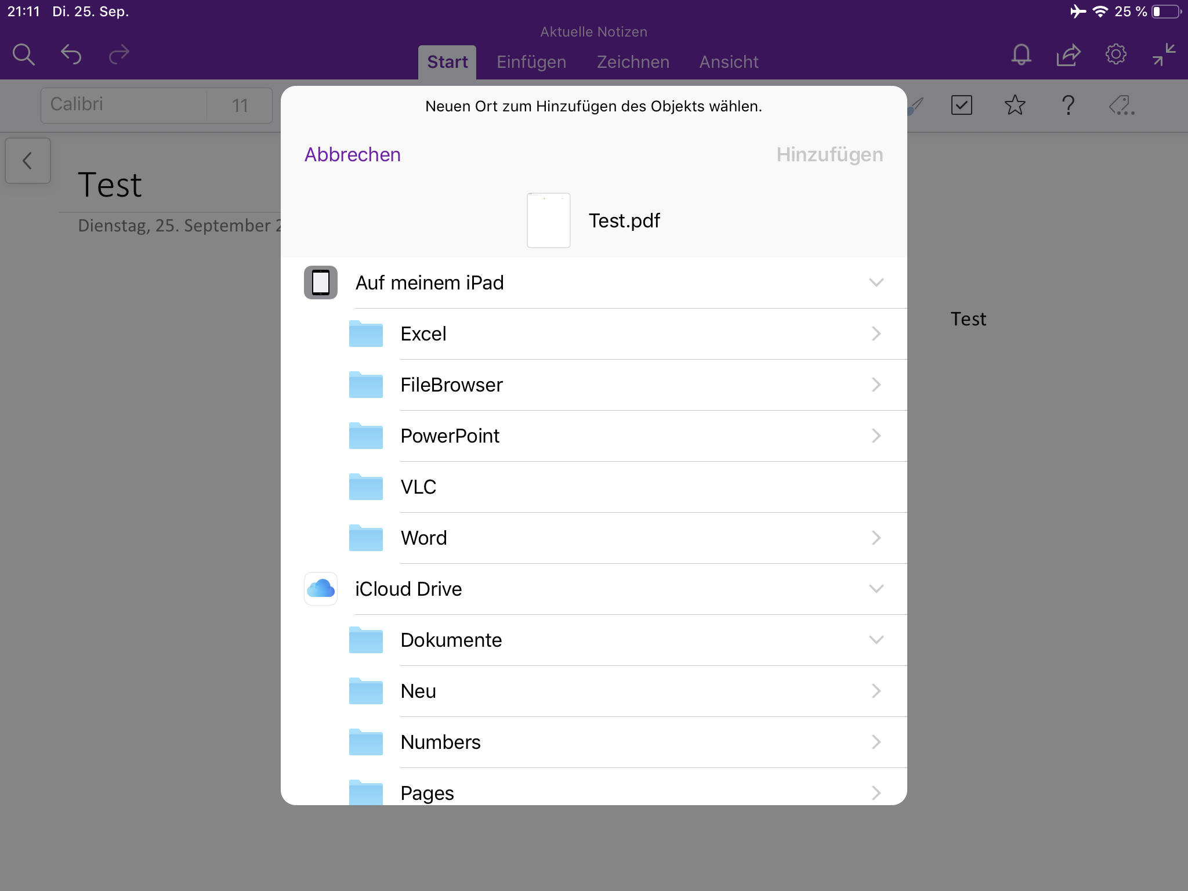This screenshot has height=891, width=1188.
Task: Tap the share icon in header
Action: [x=1068, y=55]
